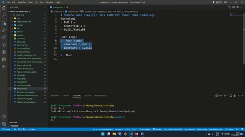Screen dimensions: 245x137
Task: Open the Run and Debug view
Action: (x=4, y=30)
